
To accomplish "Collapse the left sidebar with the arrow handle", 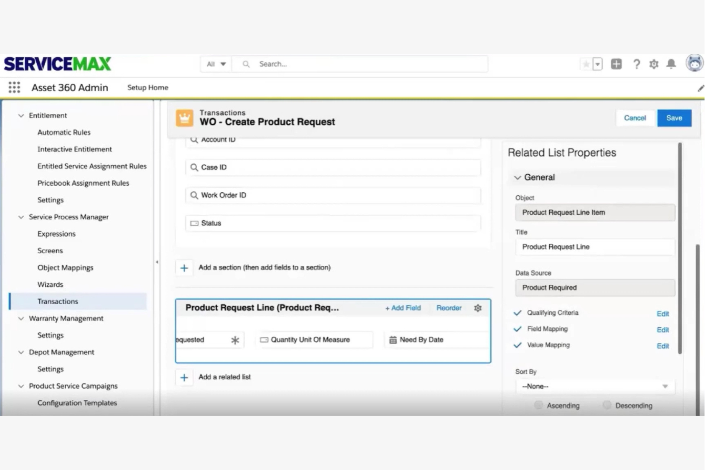I will coord(157,262).
